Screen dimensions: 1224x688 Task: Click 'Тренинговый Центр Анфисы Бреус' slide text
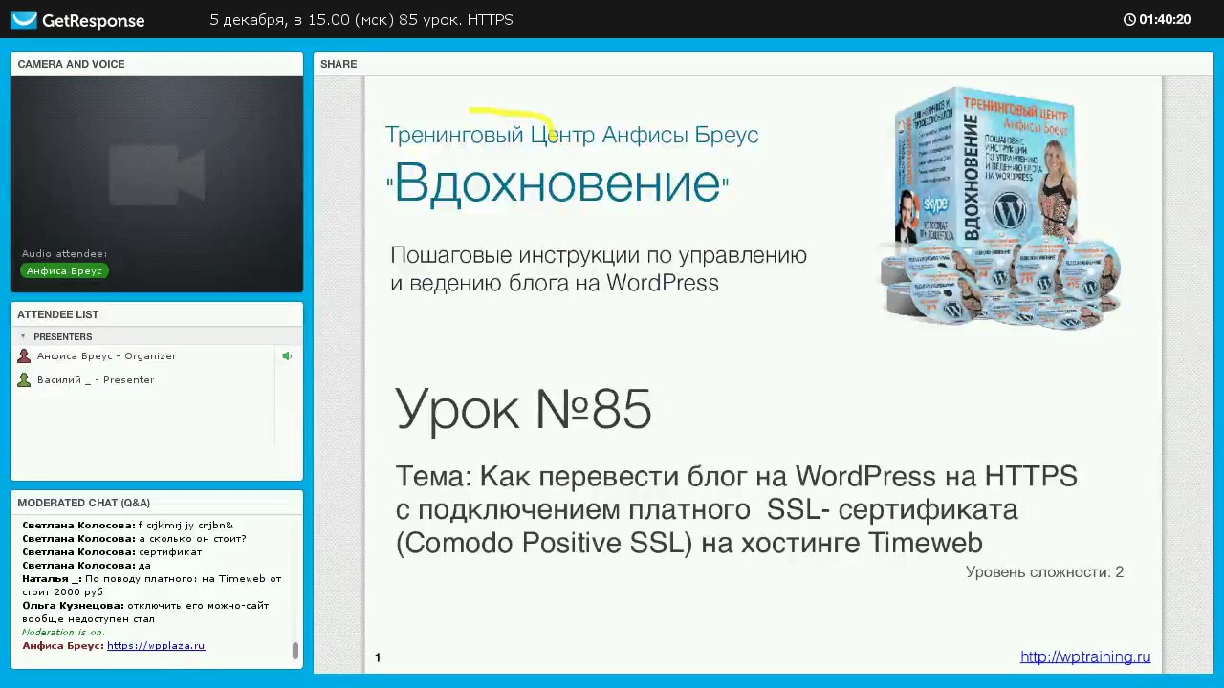point(572,135)
